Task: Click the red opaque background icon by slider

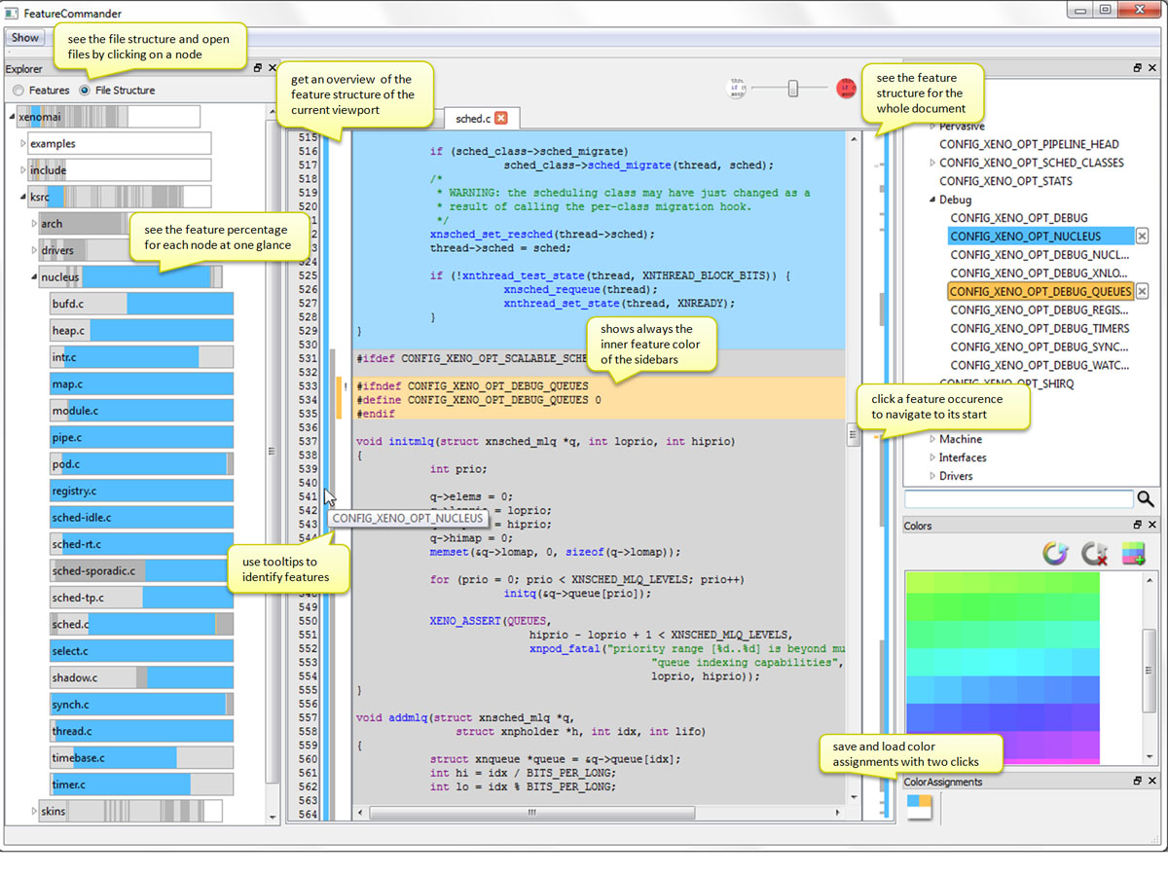Action: (846, 89)
